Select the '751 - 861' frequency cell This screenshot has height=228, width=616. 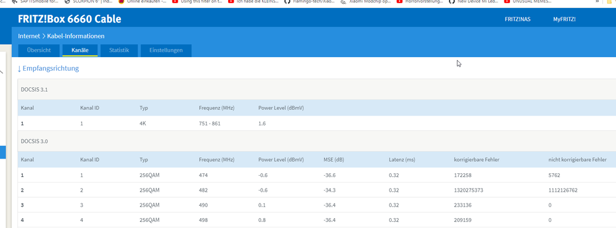pos(210,124)
